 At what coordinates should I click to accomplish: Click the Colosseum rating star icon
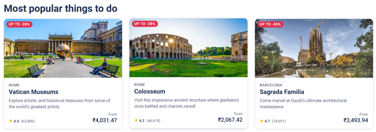point(136,121)
